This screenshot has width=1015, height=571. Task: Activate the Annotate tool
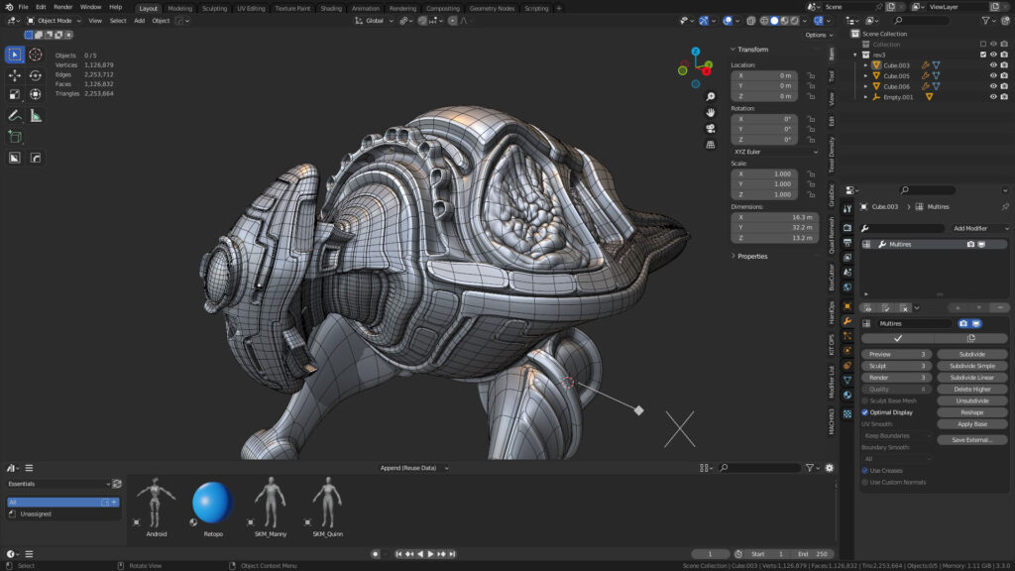pyautogui.click(x=15, y=116)
